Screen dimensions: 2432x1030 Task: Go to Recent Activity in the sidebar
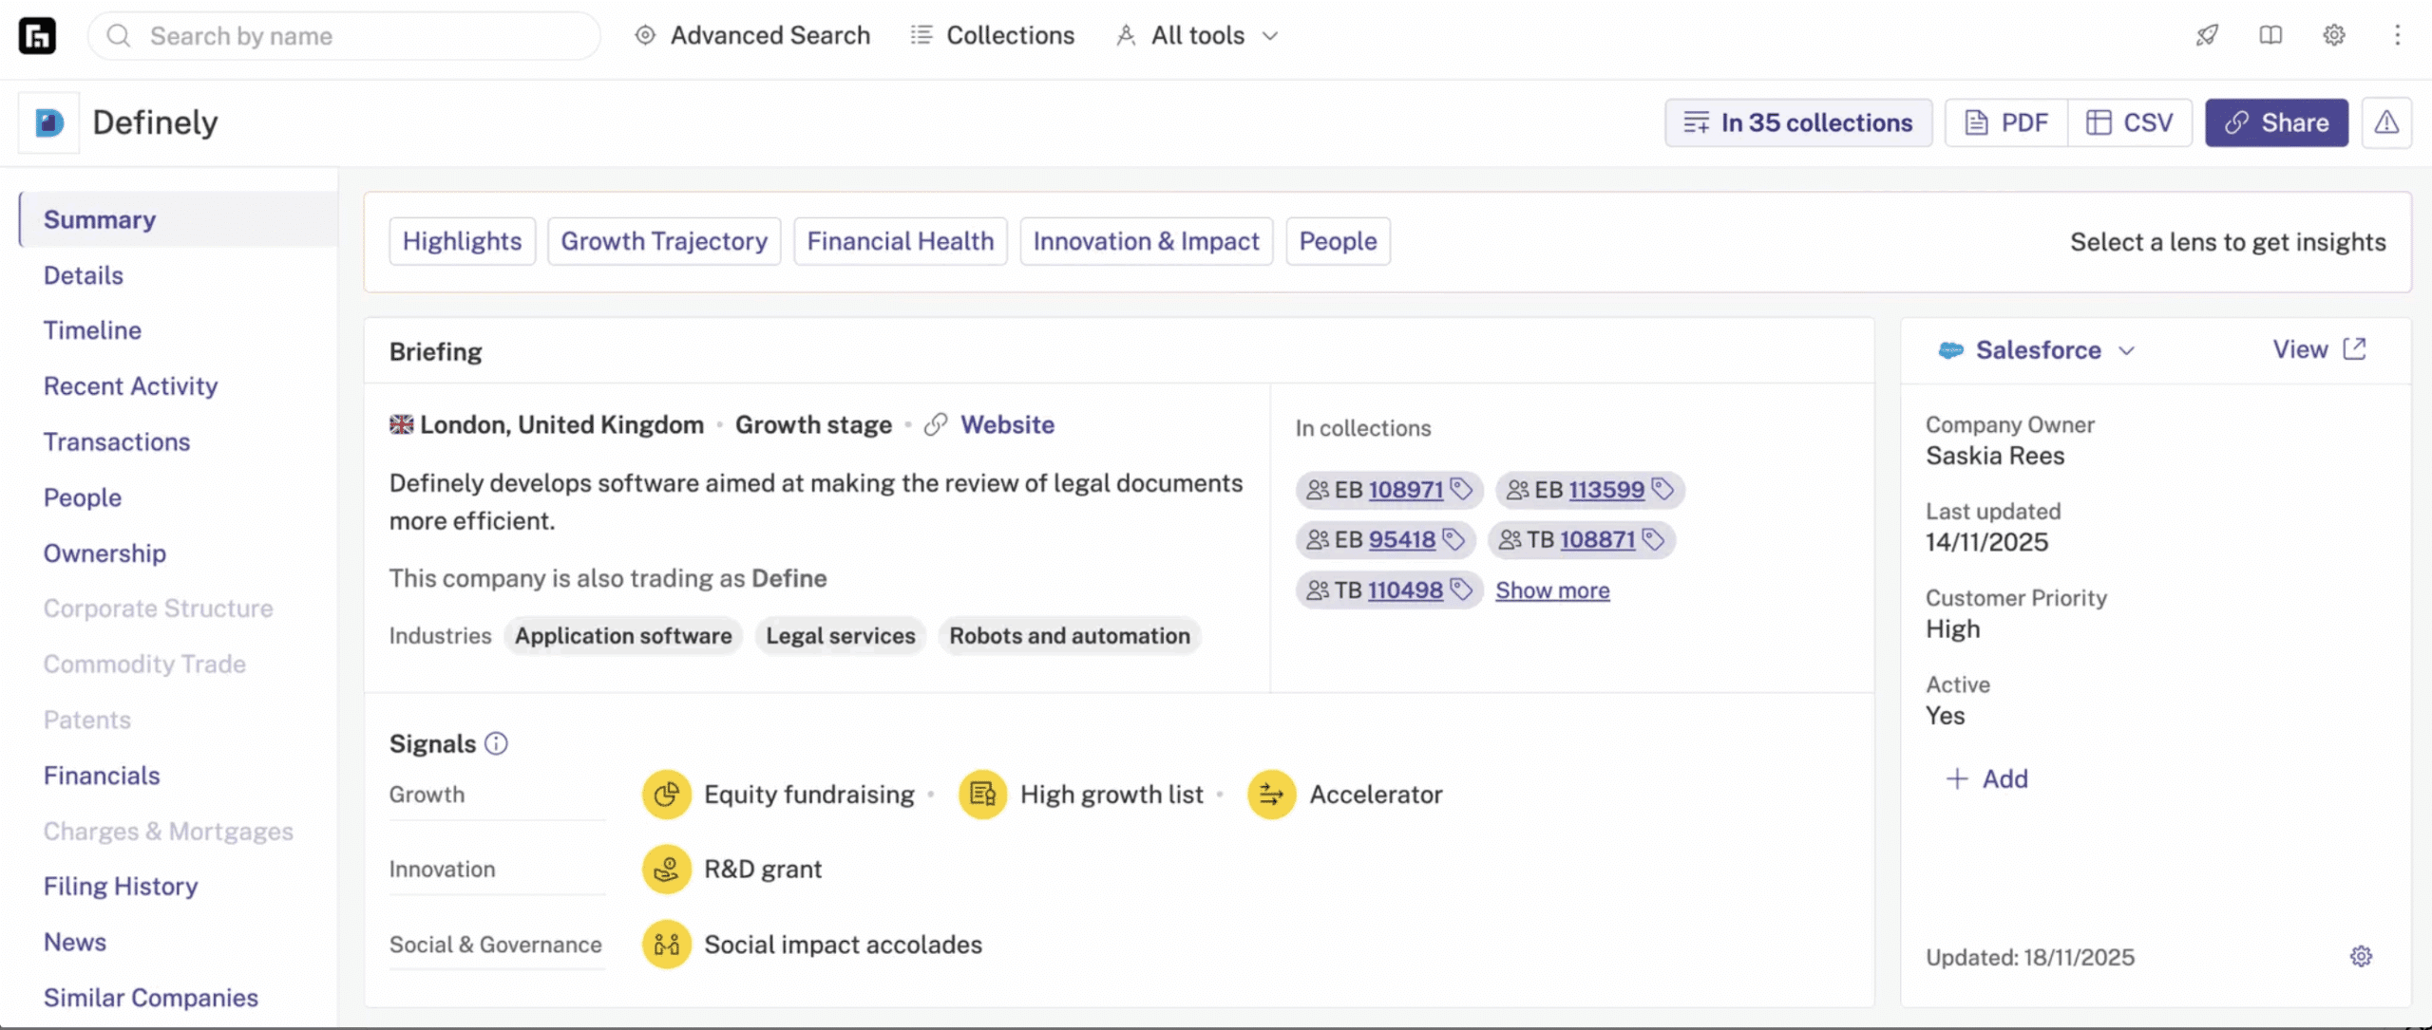point(130,386)
